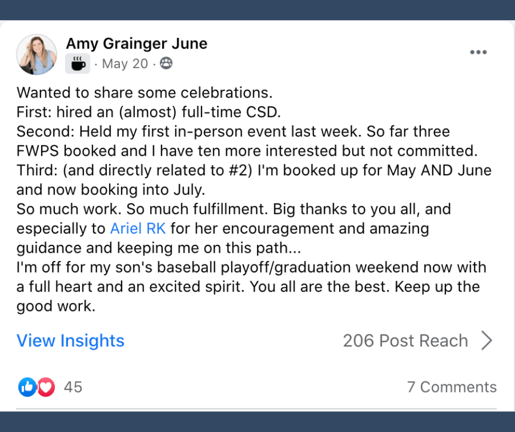The image size is (515, 432).
Task: Click the final "good work." text line
Action: (x=56, y=306)
